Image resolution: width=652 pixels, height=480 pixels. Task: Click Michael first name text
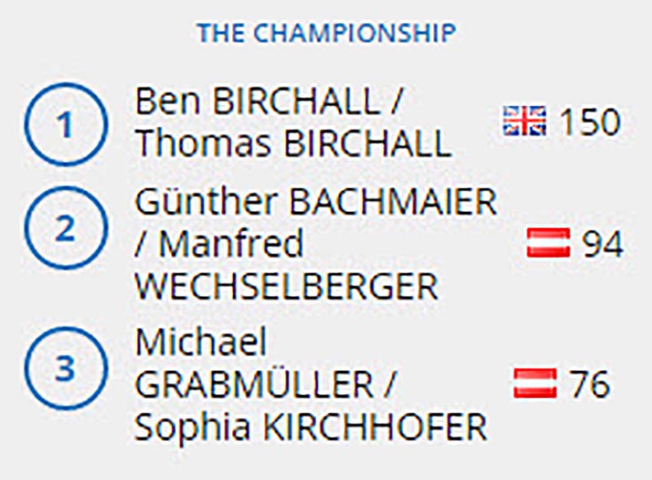[200, 341]
